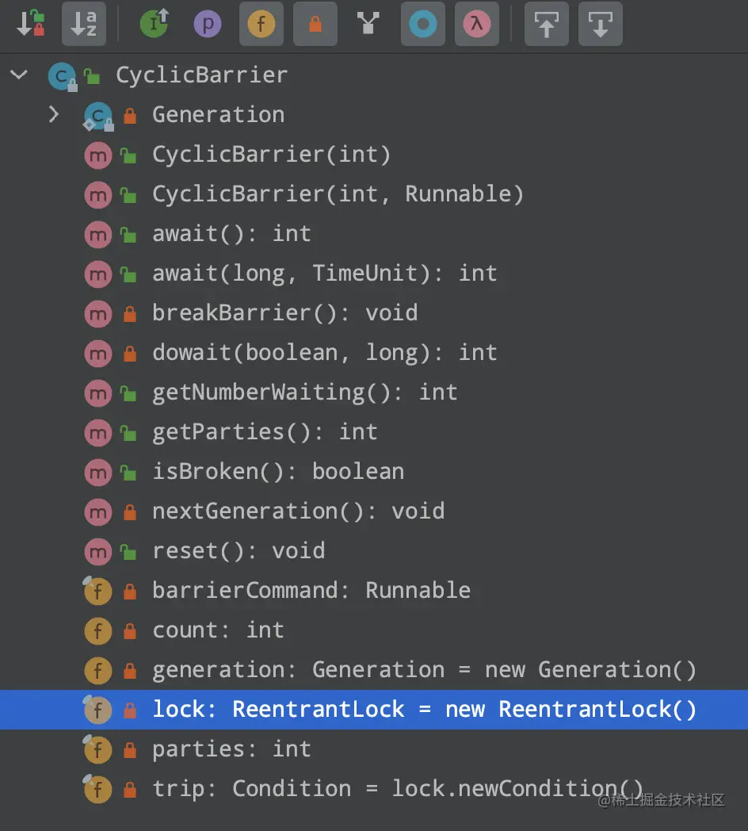Select nextGeneration(): void method
Image resolution: width=748 pixels, height=831 pixels.
(374, 511)
